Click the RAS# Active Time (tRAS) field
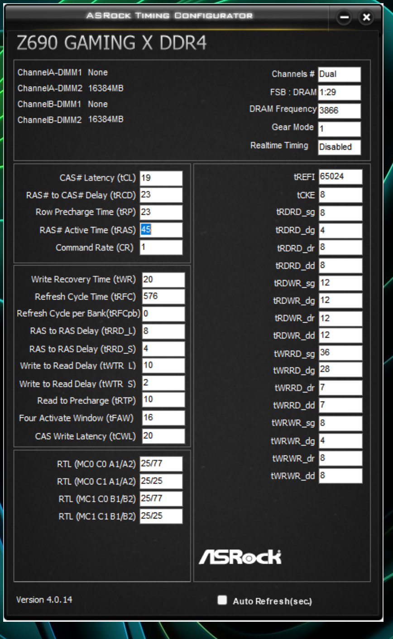Image resolution: width=393 pixels, height=639 pixels. click(x=161, y=230)
